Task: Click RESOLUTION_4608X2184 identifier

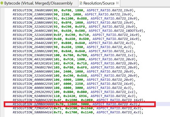Action: click(32, 18)
